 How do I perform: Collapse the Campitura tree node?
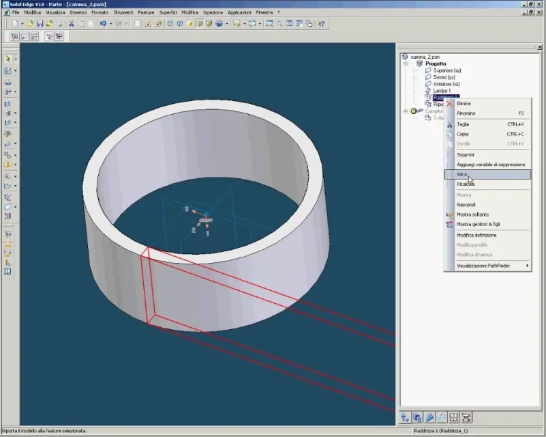coord(406,111)
